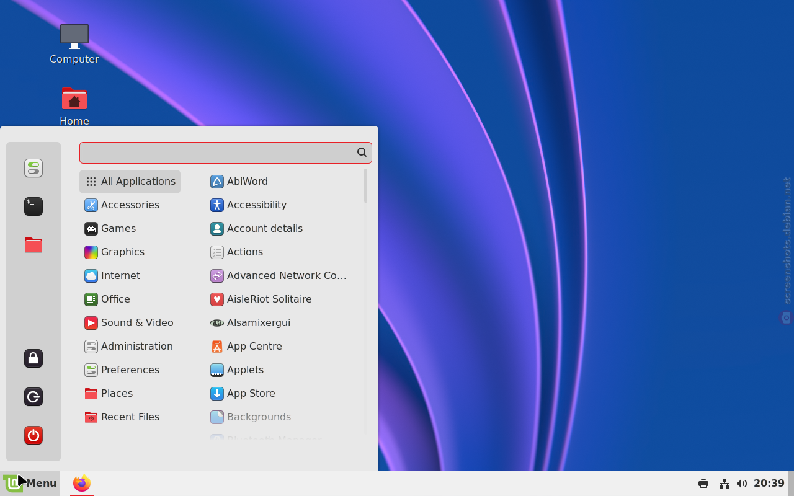
Task: Select Accessories category
Action: pos(130,205)
